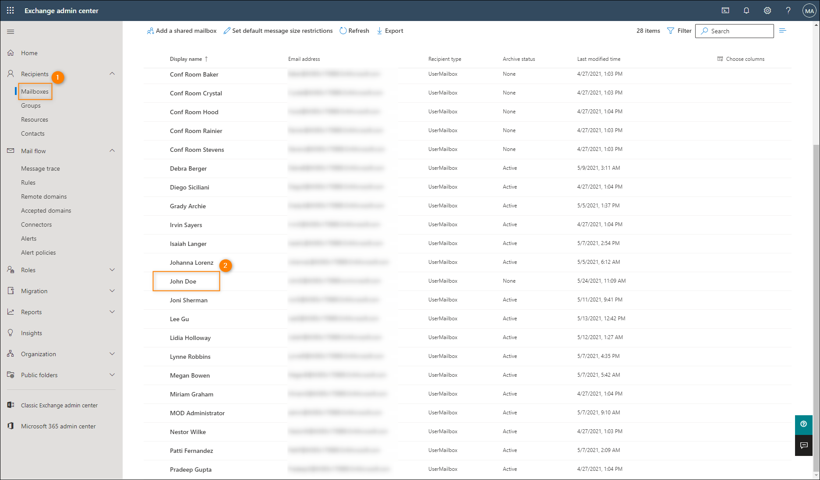
Task: Select the Pradeep Gupta mailbox row
Action: pyautogui.click(x=467, y=469)
